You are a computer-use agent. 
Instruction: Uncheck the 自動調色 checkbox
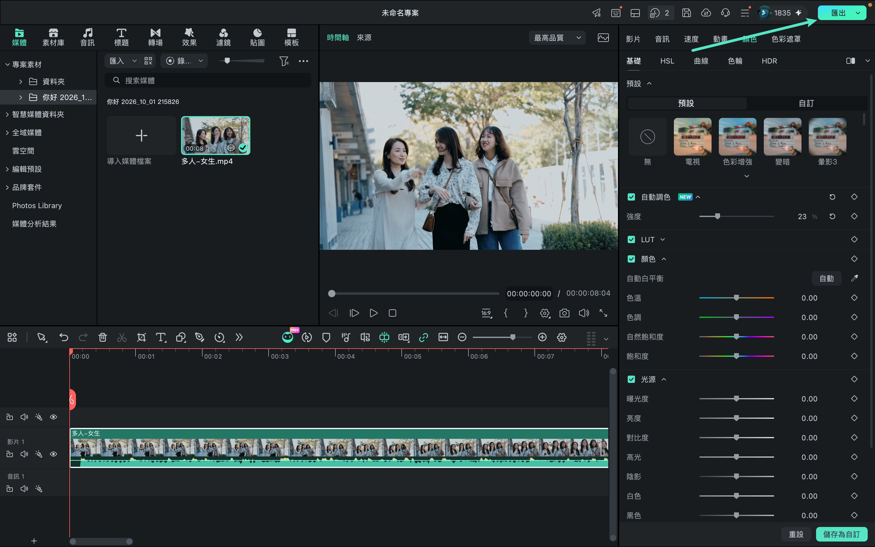631,197
